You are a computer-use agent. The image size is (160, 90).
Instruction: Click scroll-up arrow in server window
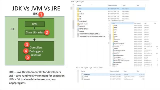[78, 71]
